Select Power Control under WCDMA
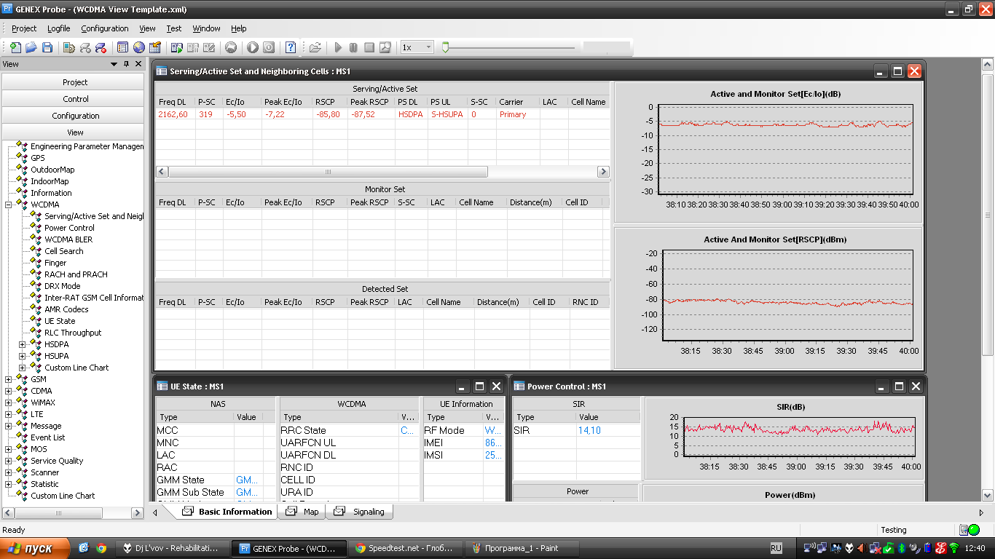 coord(70,228)
